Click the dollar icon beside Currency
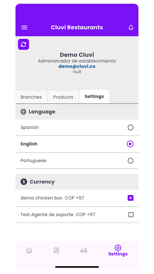 point(24,182)
